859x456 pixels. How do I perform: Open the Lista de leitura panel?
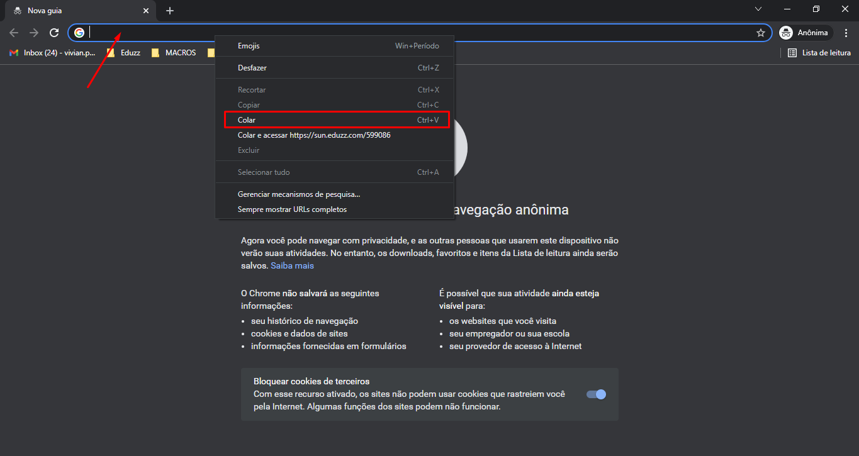[819, 53]
